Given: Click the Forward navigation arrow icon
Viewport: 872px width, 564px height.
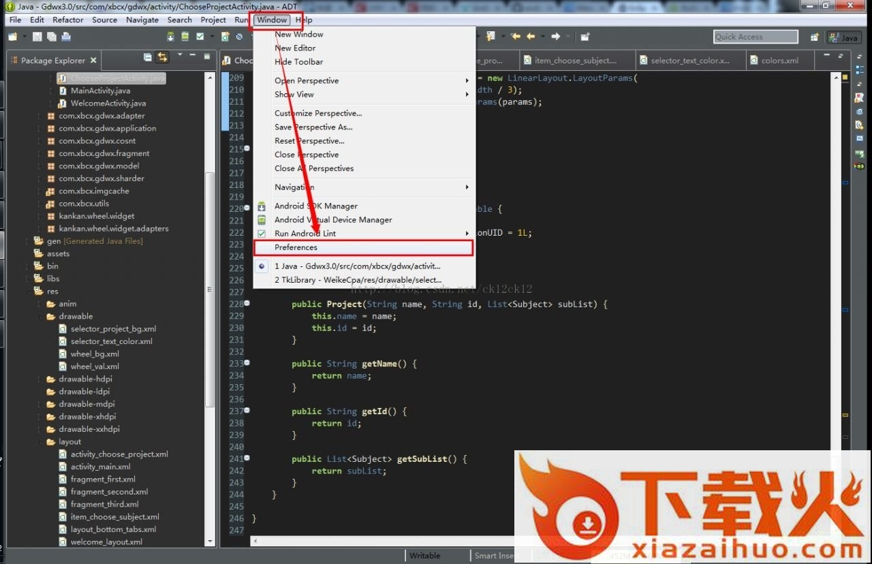Looking at the screenshot, I should pyautogui.click(x=556, y=37).
